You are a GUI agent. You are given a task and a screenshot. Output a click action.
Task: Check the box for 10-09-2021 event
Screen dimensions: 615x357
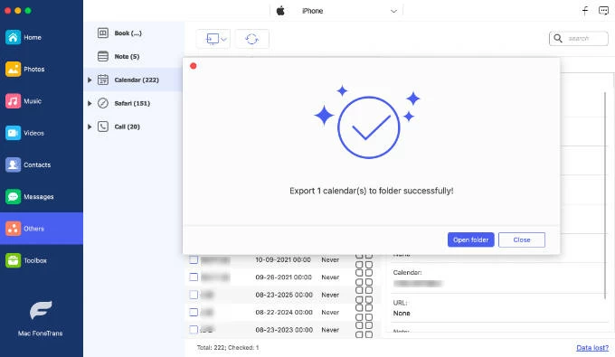click(194, 259)
